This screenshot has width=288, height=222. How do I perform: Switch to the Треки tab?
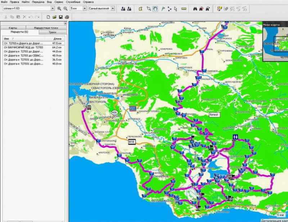(x=52, y=32)
